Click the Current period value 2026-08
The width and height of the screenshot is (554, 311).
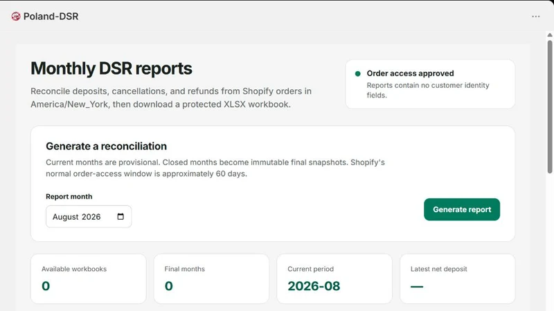314,286
